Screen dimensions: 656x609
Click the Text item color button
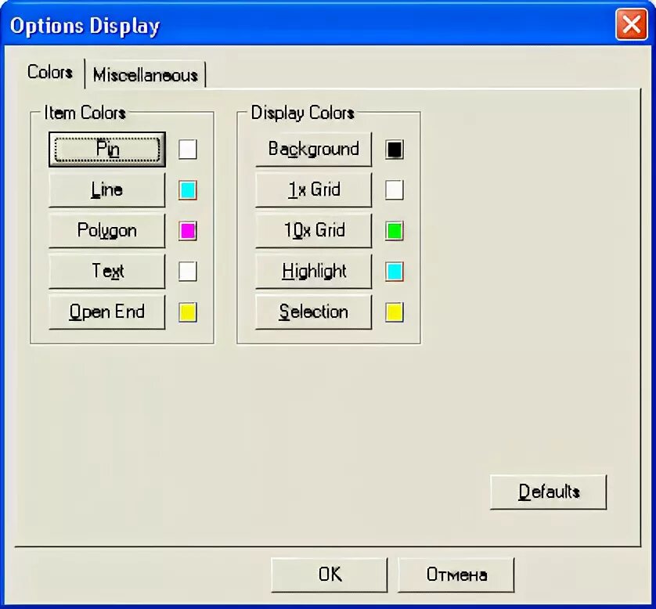coord(107,271)
